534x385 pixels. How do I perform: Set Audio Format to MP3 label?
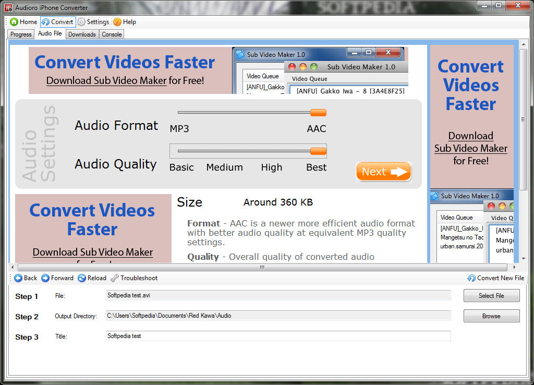tap(179, 129)
